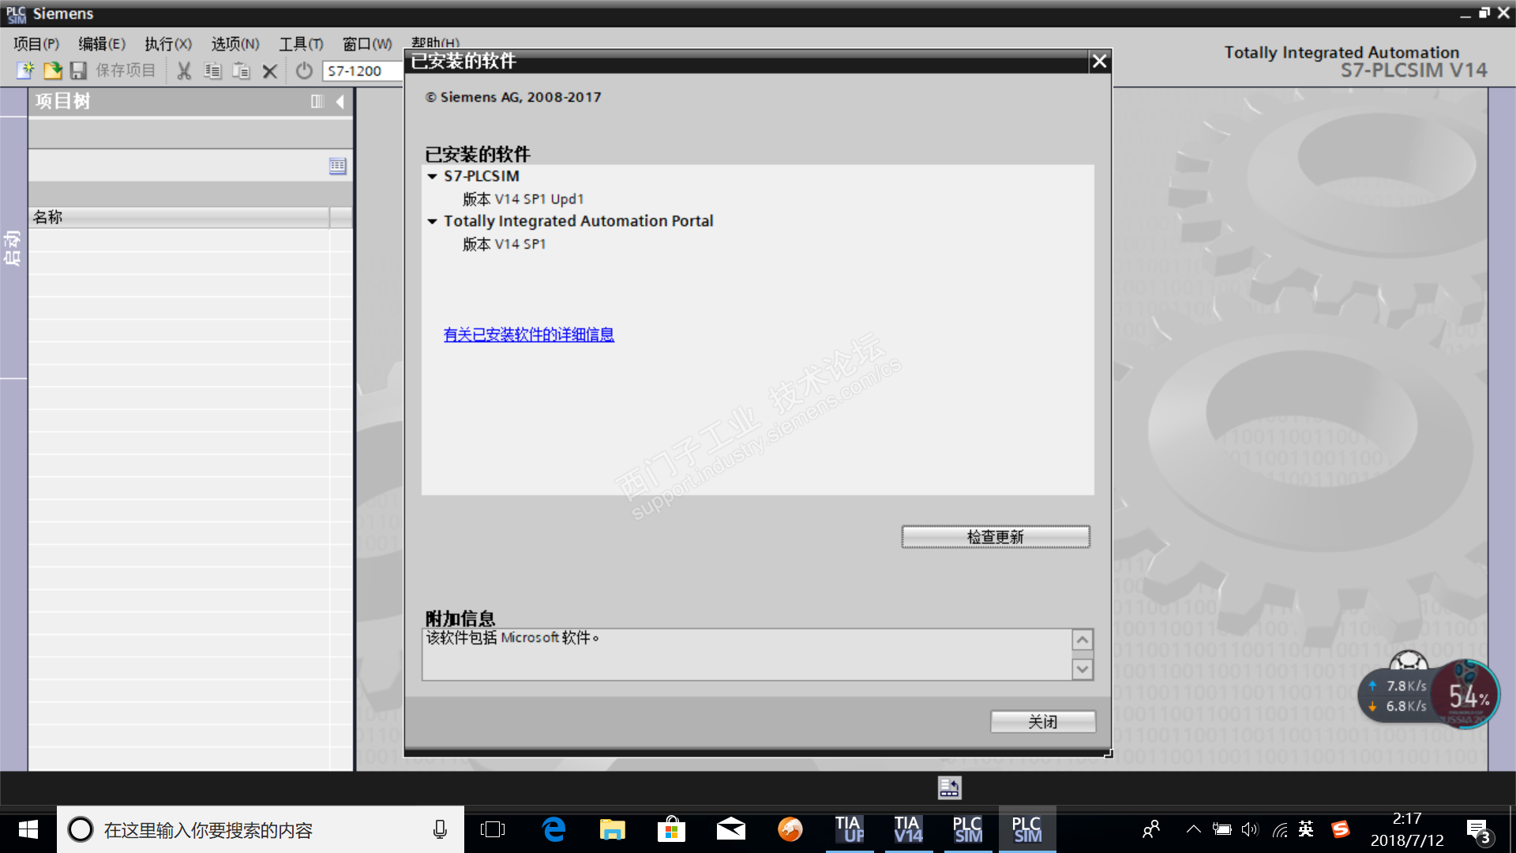The image size is (1516, 853).
Task: Click the toggle view icon in status bar
Action: (x=949, y=787)
